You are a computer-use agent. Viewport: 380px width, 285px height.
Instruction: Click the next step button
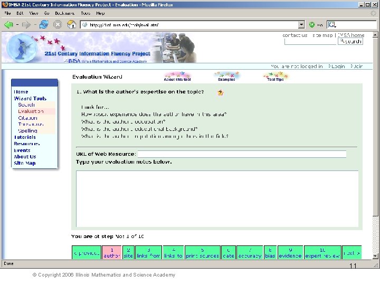[x=351, y=253]
